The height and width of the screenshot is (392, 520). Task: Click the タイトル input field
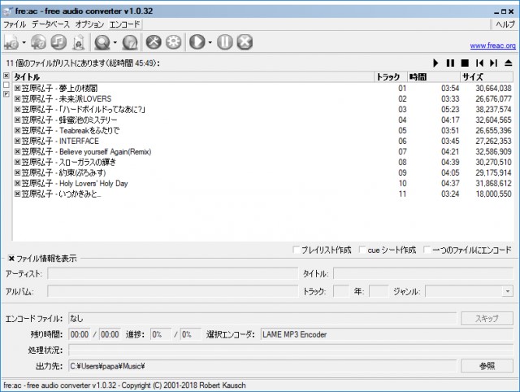click(423, 274)
